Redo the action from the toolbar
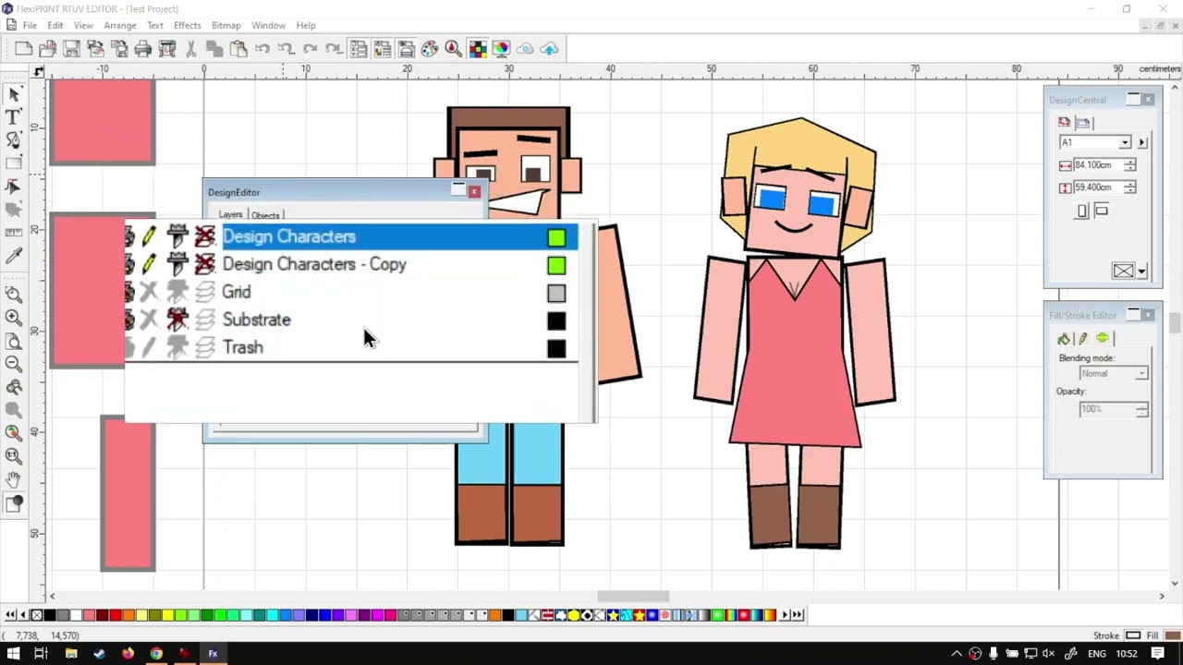Screen dimensions: 1183x665 click(310, 49)
